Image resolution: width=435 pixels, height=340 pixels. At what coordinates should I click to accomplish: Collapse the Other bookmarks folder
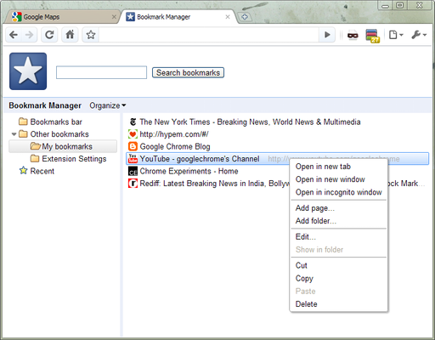14,134
